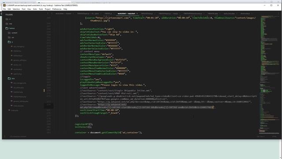282x159 pixels.
Task: Place cursor on isLoggedIn:"yes" line
Action: pos(91,79)
